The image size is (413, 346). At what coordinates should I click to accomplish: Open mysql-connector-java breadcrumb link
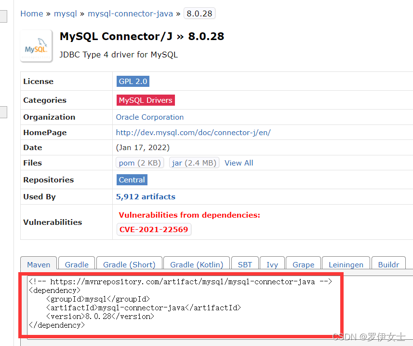pos(131,14)
